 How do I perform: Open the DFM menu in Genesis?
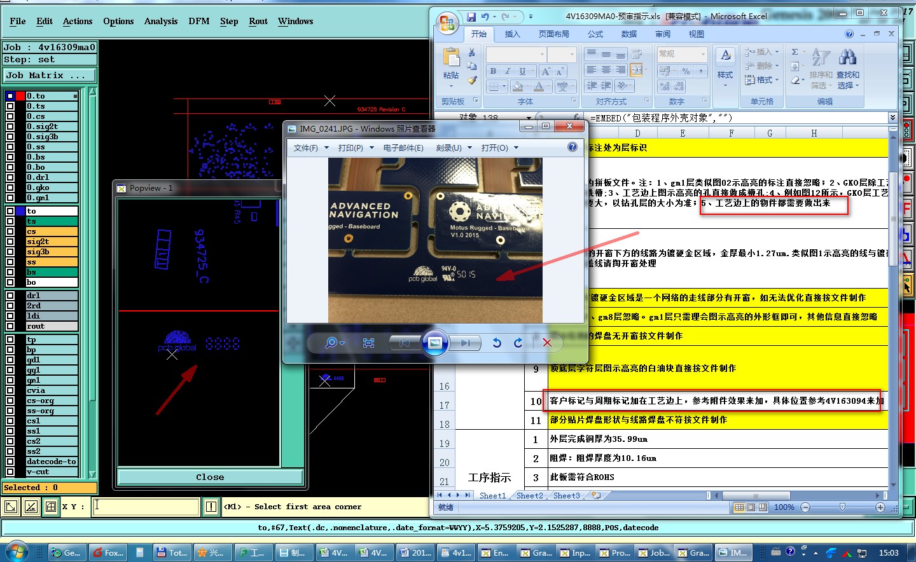(199, 21)
